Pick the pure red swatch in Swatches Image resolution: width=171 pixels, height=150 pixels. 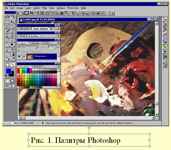coord(18,69)
